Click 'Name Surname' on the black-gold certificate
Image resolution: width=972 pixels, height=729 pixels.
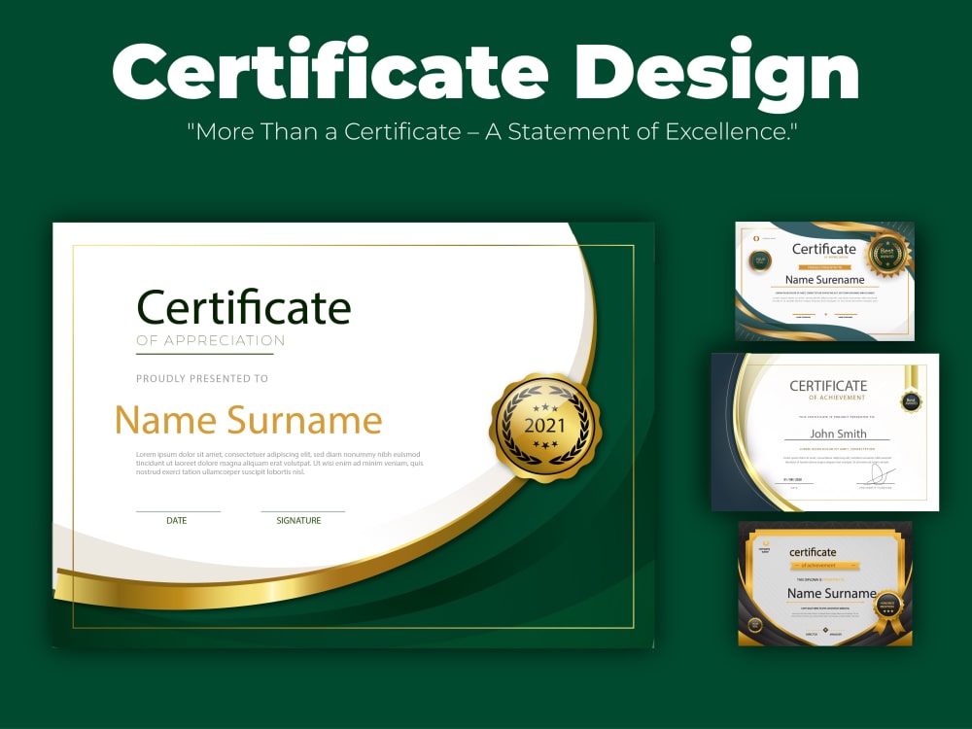tap(832, 593)
